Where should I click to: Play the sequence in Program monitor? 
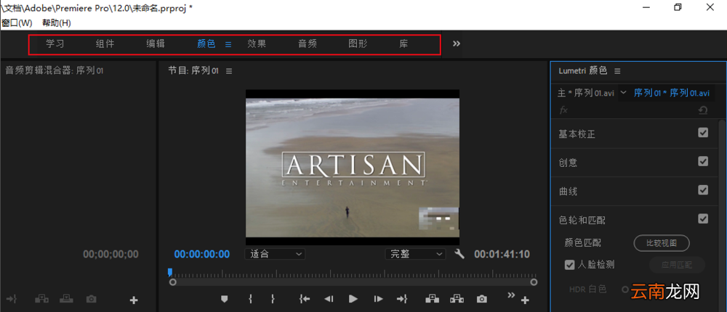(353, 299)
